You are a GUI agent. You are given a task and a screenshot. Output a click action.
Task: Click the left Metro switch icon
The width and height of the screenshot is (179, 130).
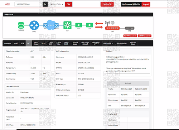click(45, 25)
